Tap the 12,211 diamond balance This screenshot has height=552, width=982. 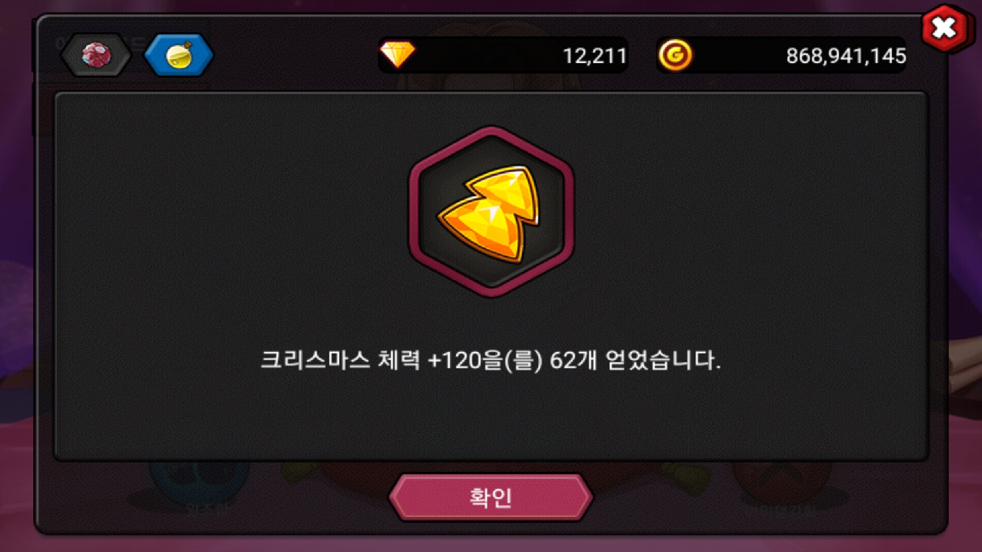595,56
